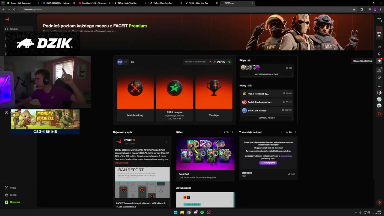Viewport: 384px width, 216px height.
Task: Close the Stream - Kick Dashboard tab
Action: [38, 3]
